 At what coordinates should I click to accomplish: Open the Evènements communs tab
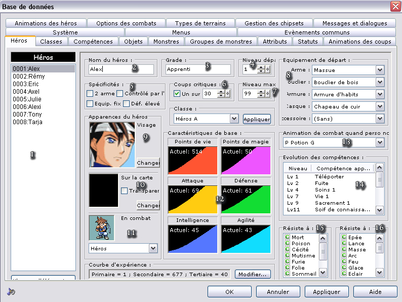tap(317, 32)
